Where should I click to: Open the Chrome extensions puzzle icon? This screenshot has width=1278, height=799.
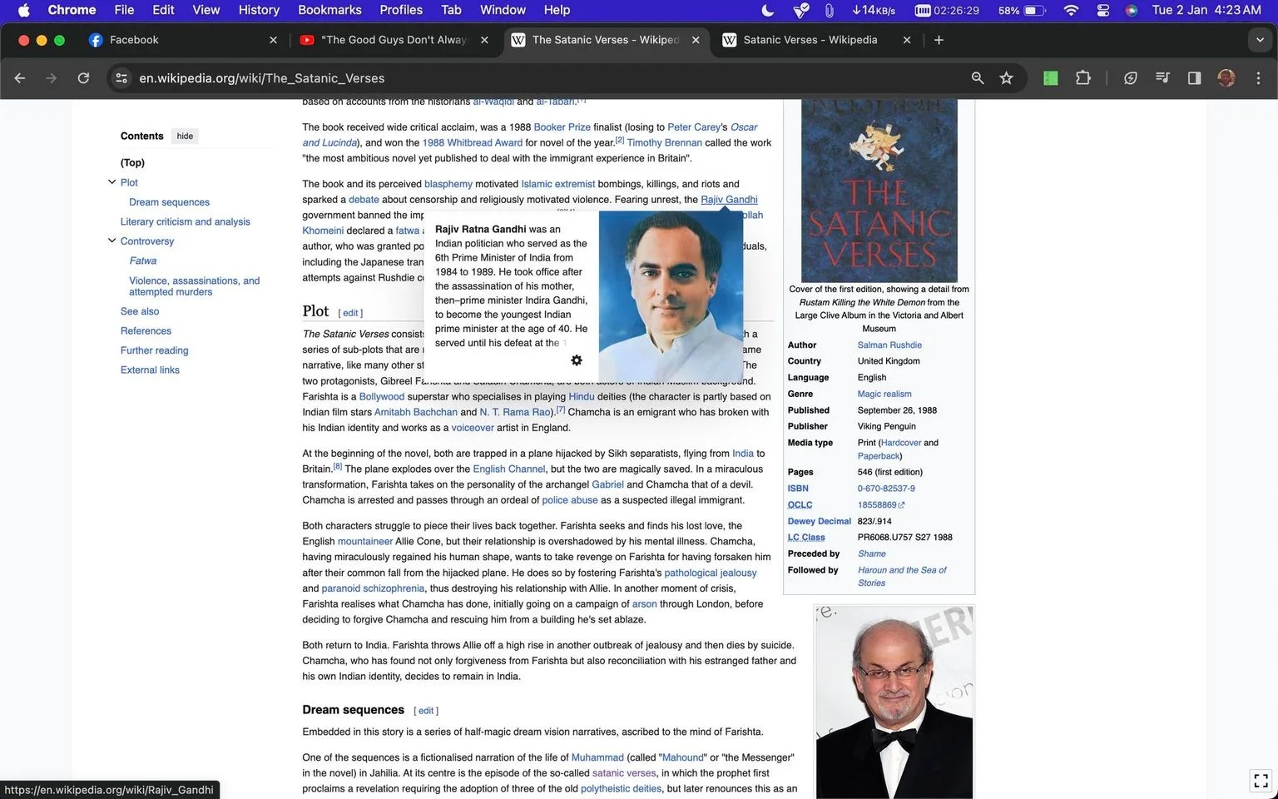click(1082, 78)
